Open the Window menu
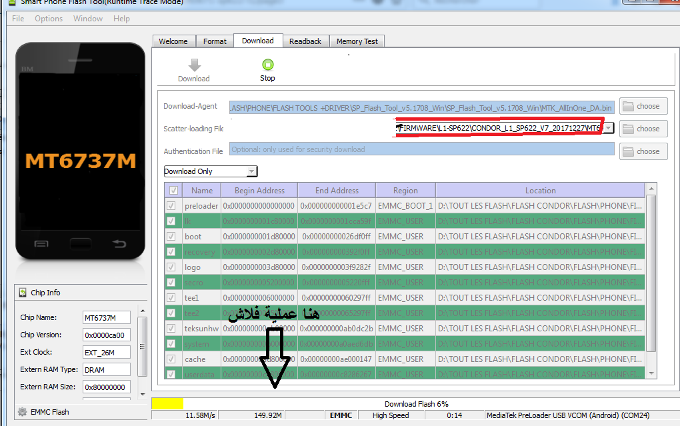Image resolution: width=680 pixels, height=426 pixels. (x=88, y=19)
